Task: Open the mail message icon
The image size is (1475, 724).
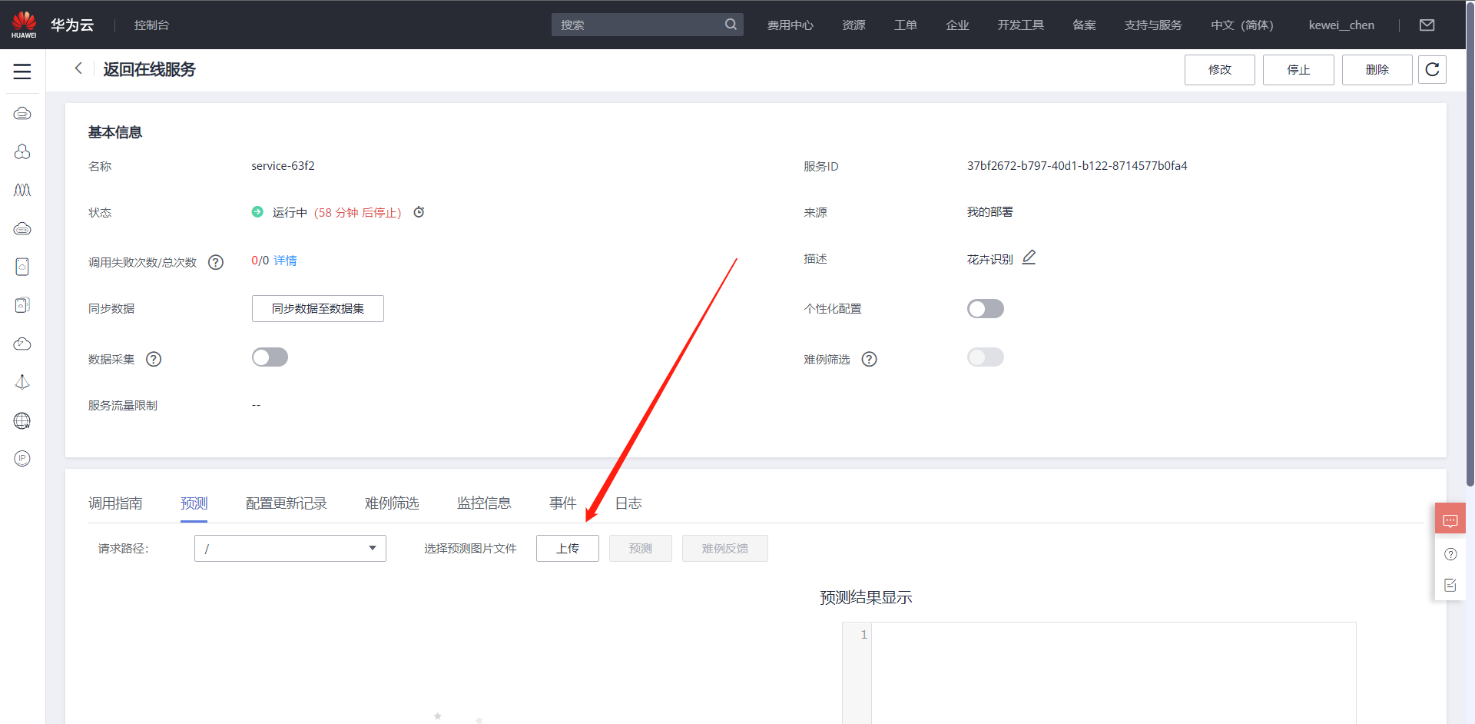Action: [1427, 25]
